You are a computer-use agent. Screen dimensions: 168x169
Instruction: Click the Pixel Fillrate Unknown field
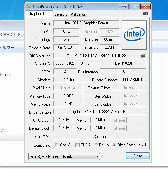[x=69, y=88]
